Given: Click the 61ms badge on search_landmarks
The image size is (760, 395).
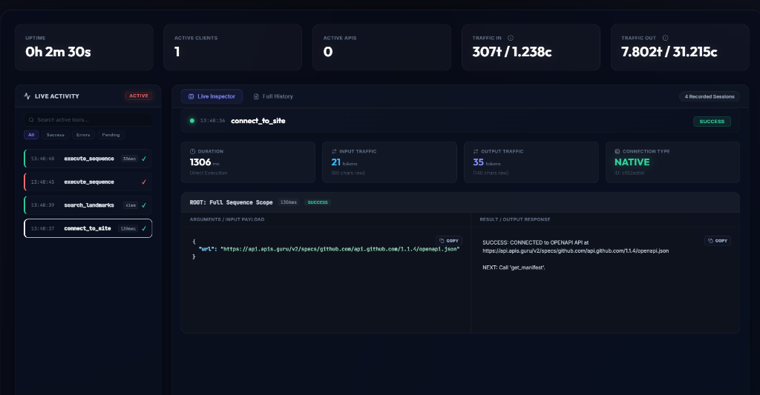Looking at the screenshot, I should point(131,205).
